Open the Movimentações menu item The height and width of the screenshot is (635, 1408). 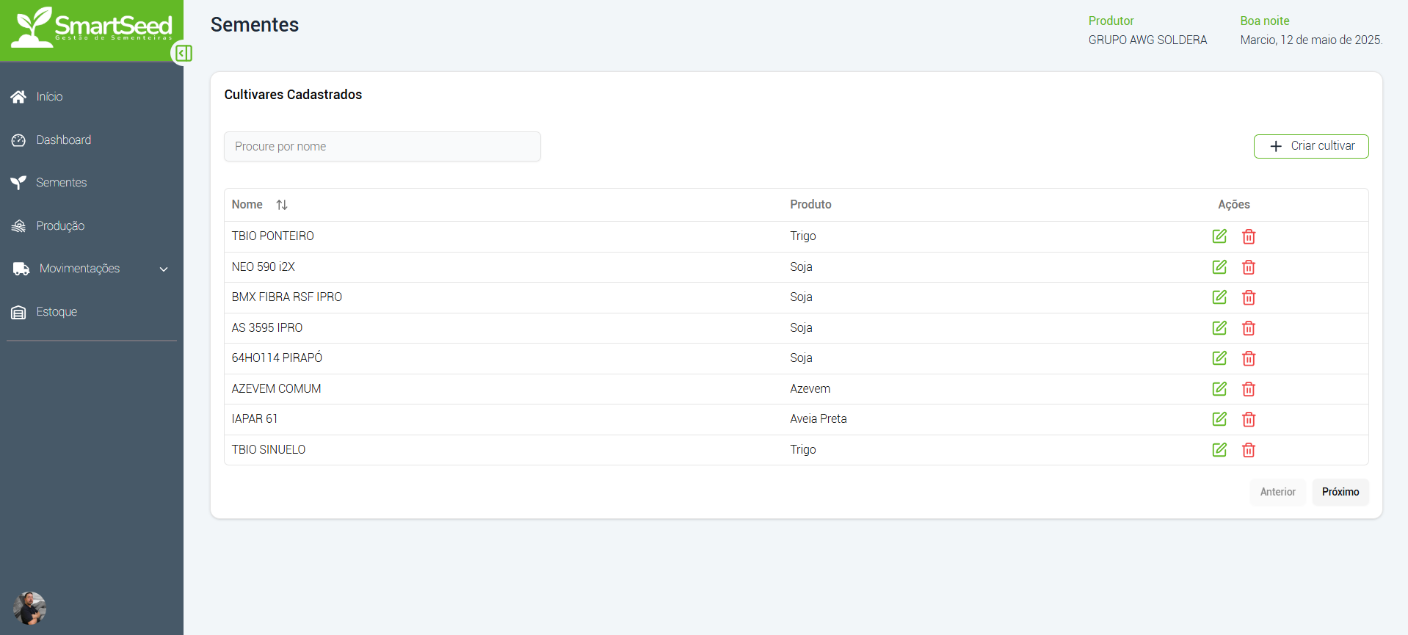pos(79,269)
